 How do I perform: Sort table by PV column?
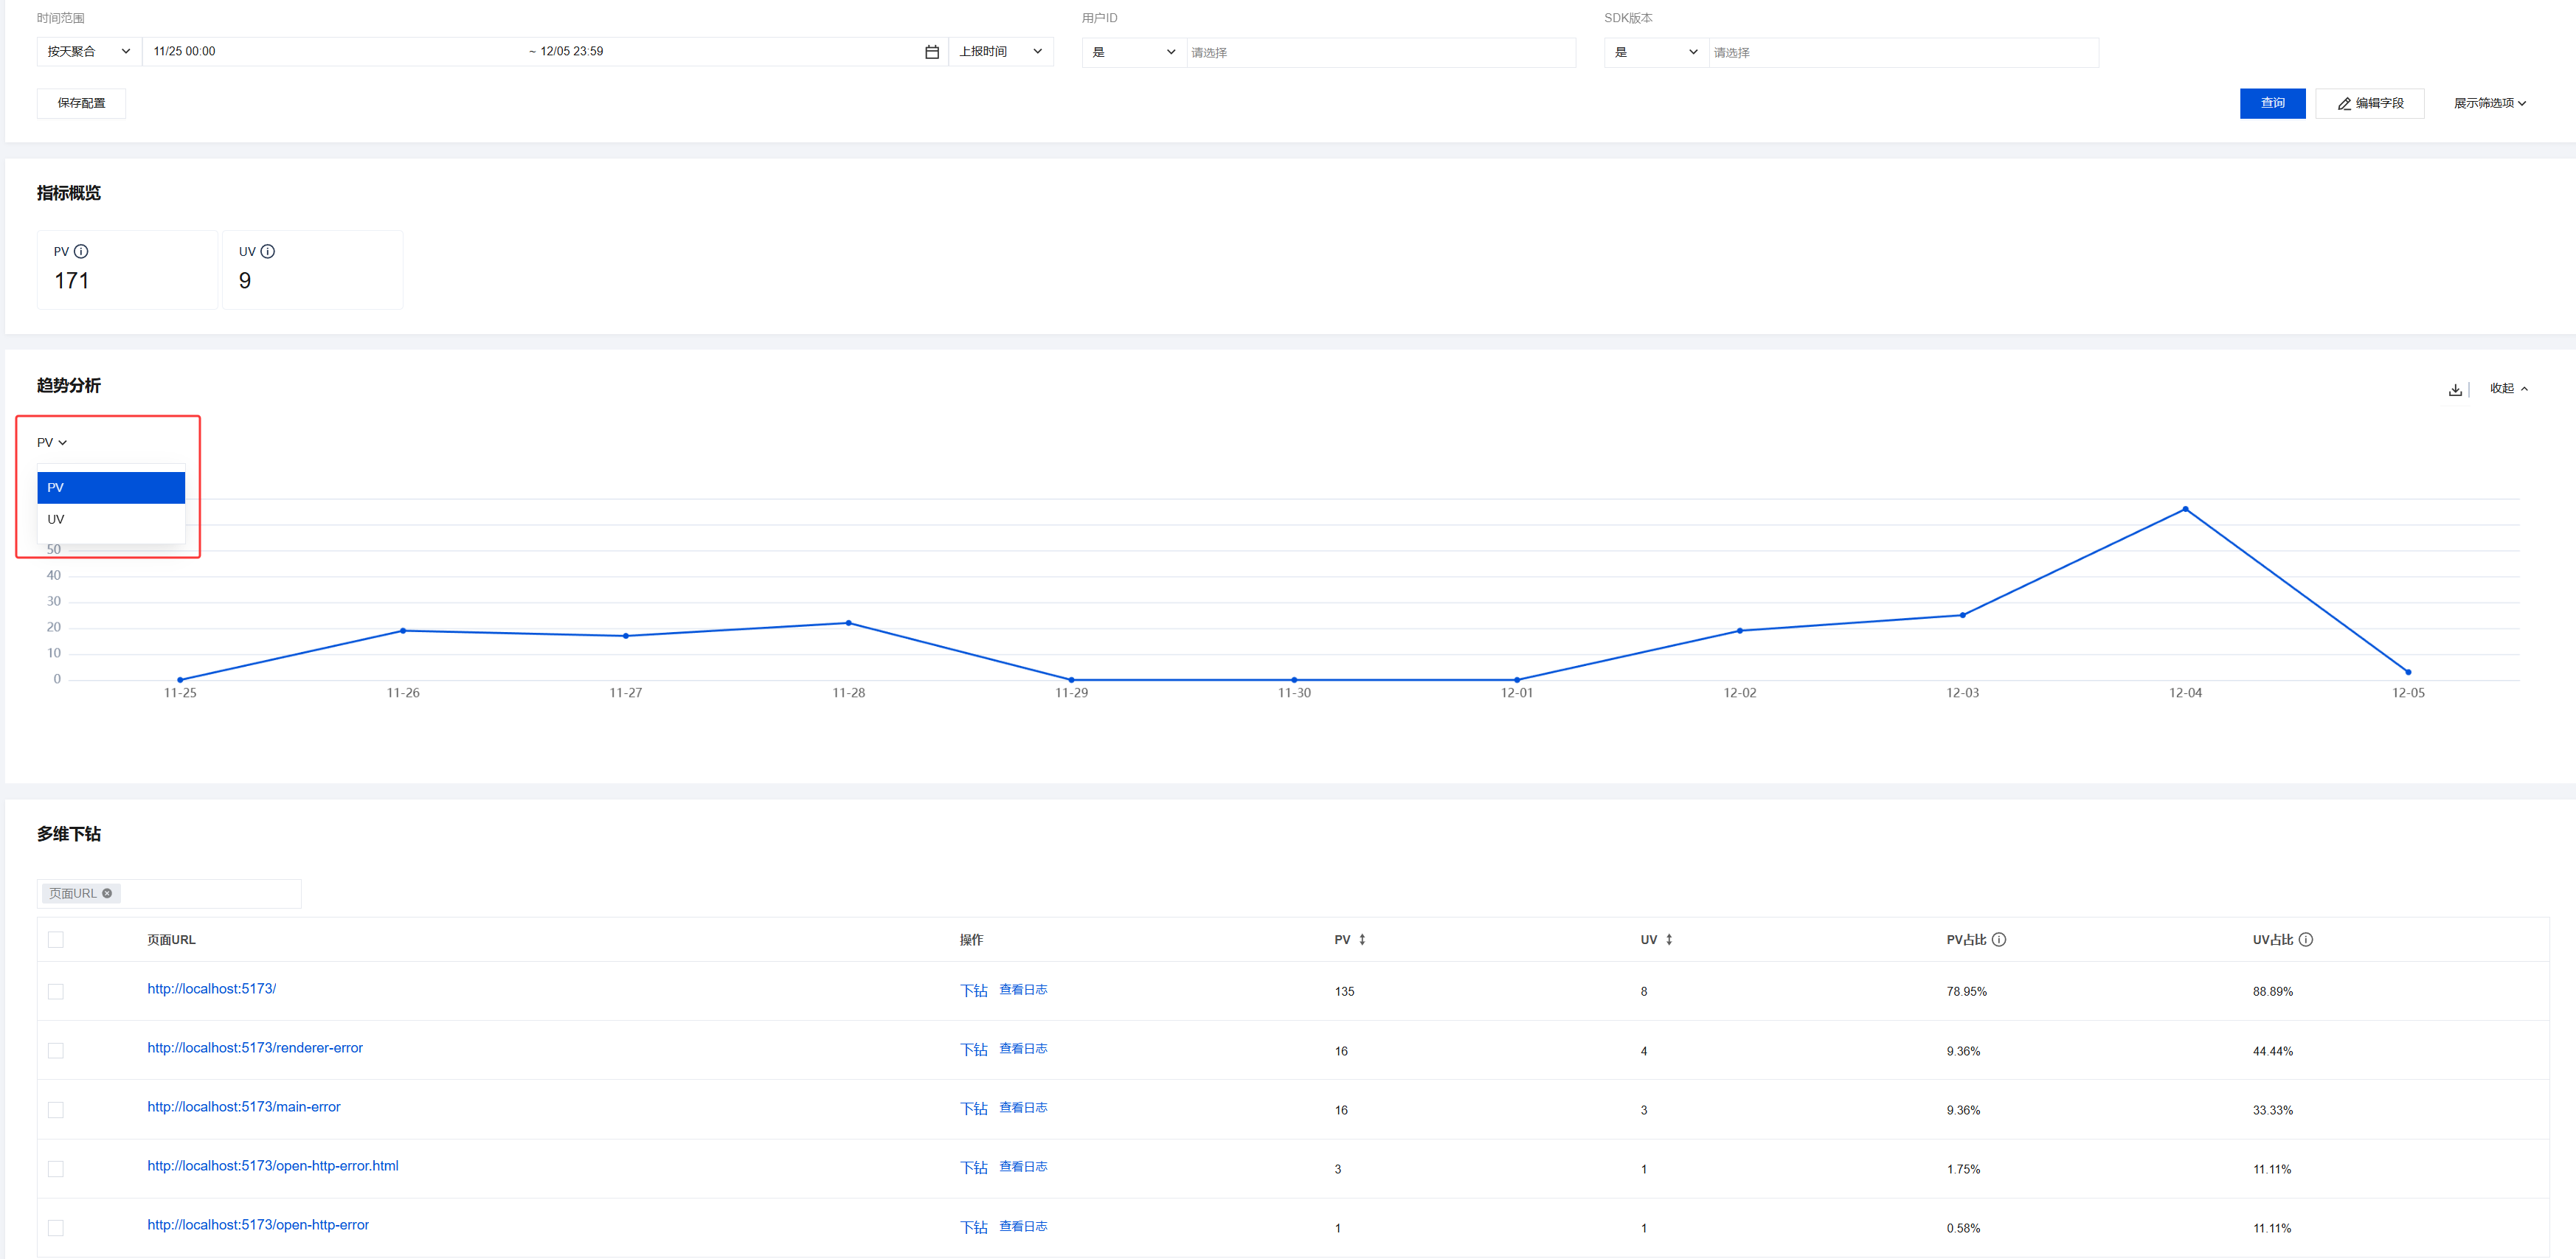click(1361, 940)
